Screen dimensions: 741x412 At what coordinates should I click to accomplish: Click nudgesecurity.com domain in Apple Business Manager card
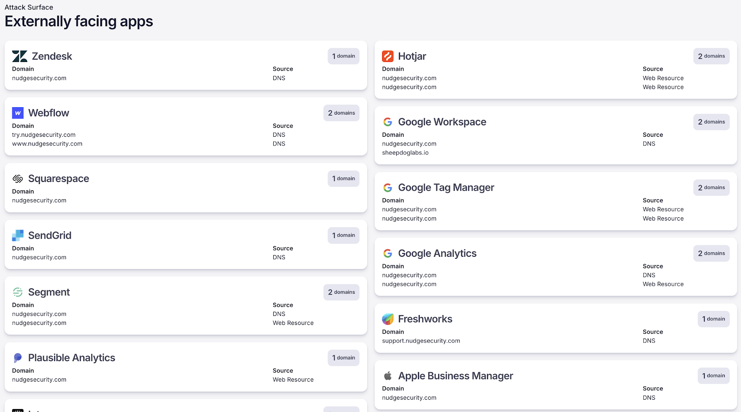[409, 398]
